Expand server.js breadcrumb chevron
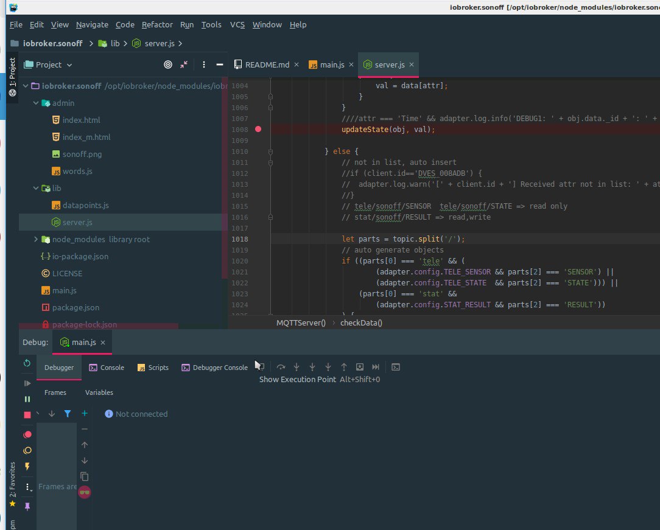This screenshot has height=530, width=660. pos(181,43)
